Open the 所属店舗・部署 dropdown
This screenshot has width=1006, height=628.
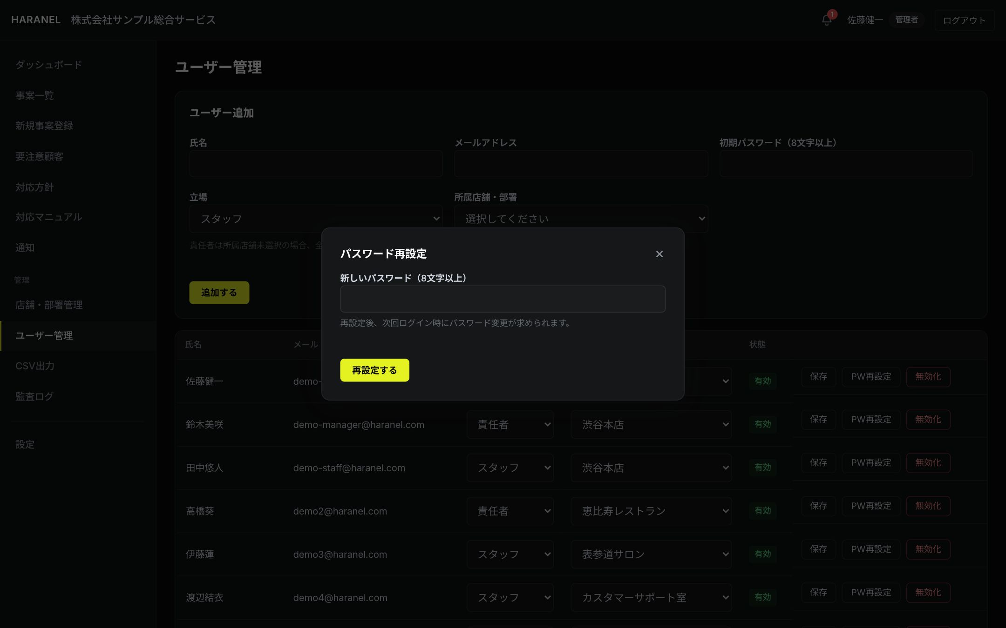point(581,219)
